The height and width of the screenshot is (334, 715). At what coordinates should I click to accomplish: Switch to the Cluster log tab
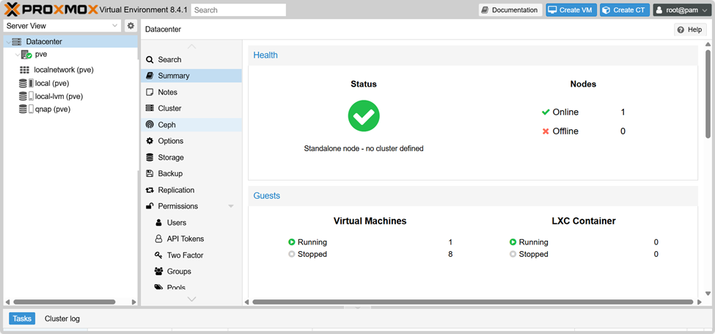tap(62, 319)
